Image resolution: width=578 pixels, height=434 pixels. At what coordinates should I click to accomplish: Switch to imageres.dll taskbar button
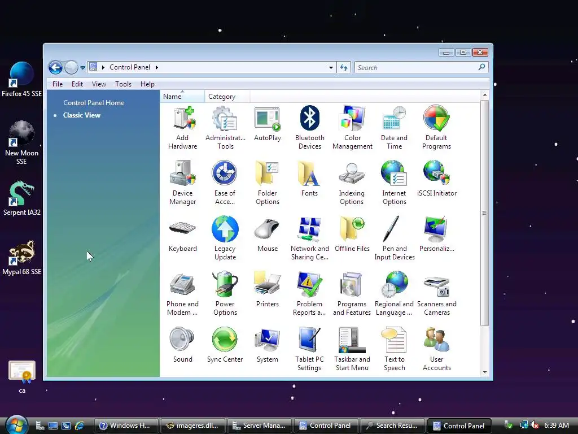(193, 426)
